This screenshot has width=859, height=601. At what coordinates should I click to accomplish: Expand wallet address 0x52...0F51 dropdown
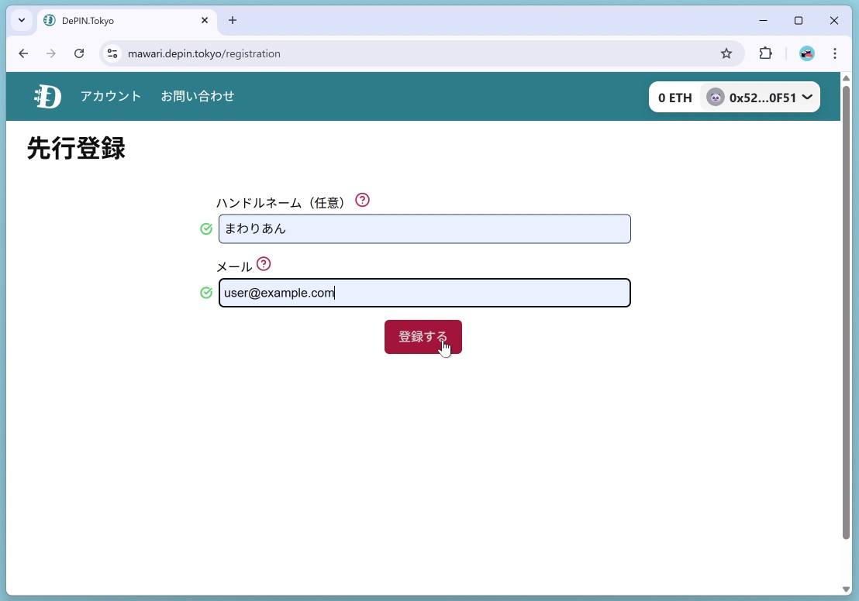pos(806,98)
